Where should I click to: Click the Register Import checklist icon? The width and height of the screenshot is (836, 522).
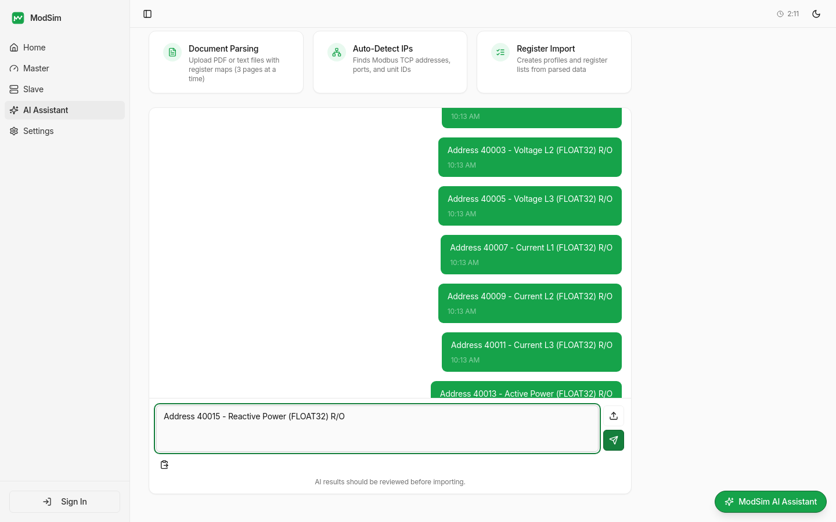500,52
